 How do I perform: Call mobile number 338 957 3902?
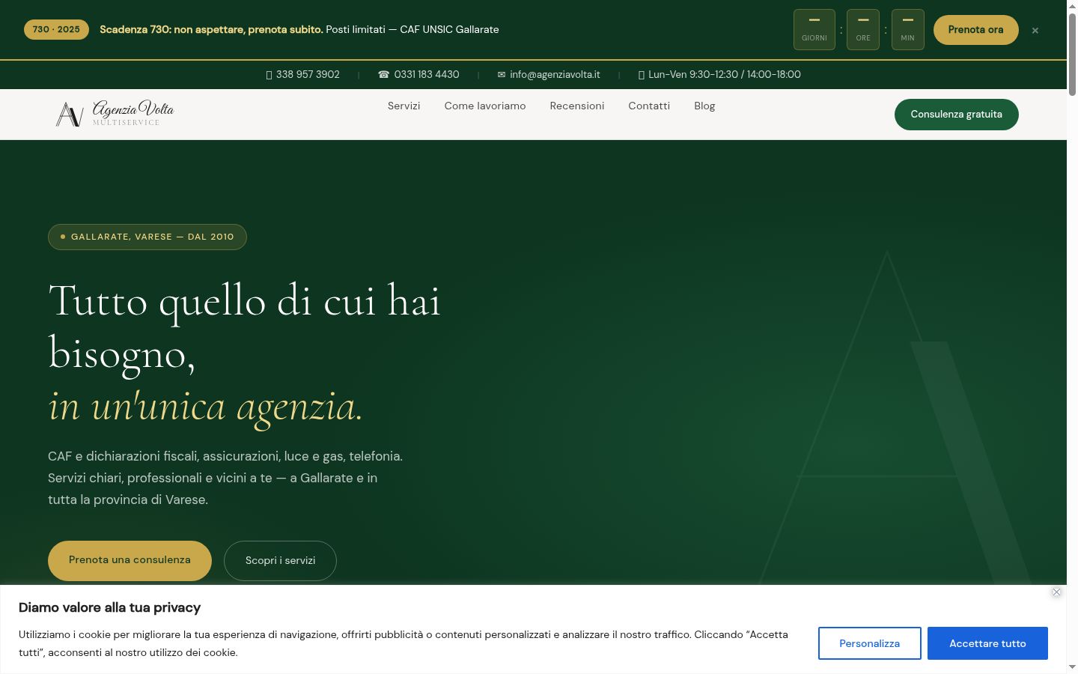(308, 74)
